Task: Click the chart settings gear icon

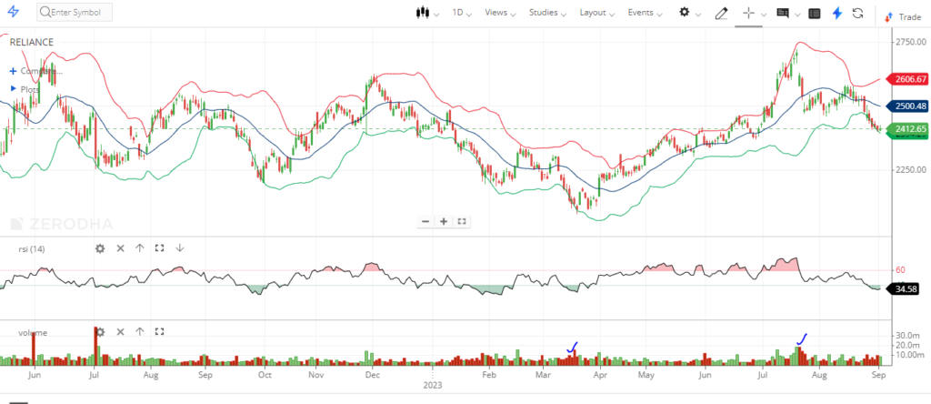Action: pos(685,13)
